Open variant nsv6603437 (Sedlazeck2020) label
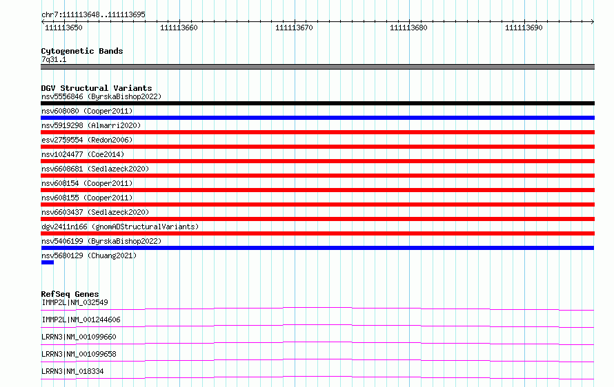Image resolution: width=614 pixels, height=387 pixels. click(95, 212)
